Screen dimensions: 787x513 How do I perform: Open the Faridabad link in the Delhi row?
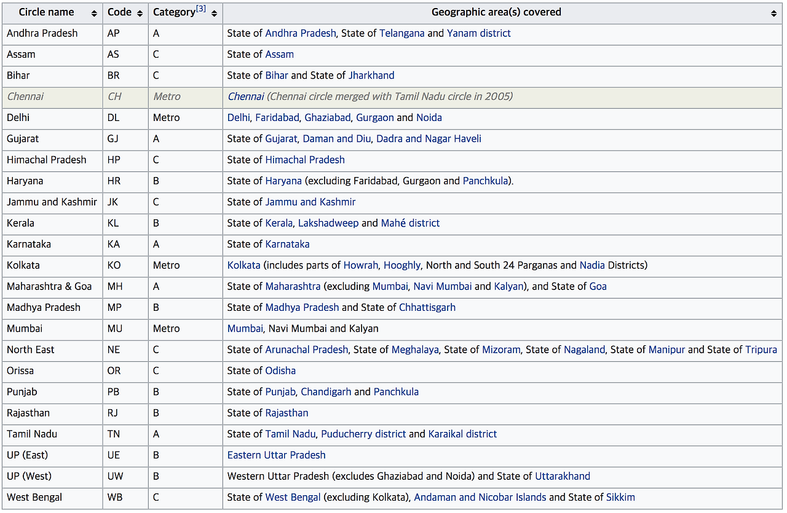click(x=277, y=117)
